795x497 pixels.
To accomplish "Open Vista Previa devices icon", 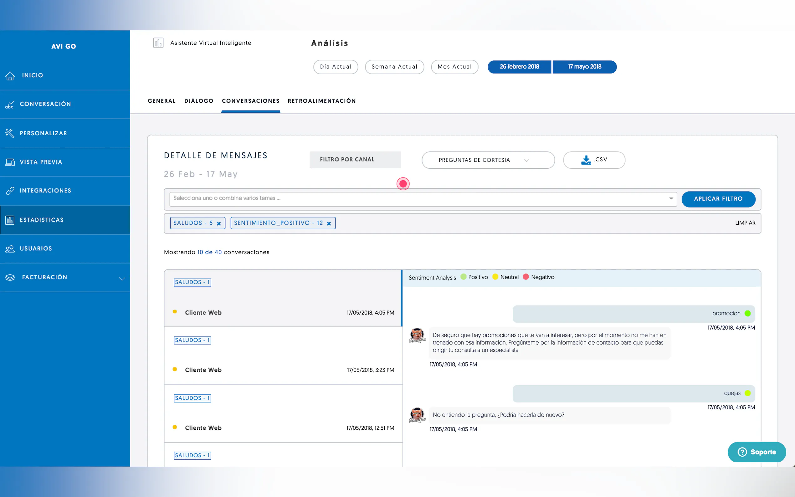I will click(x=10, y=162).
